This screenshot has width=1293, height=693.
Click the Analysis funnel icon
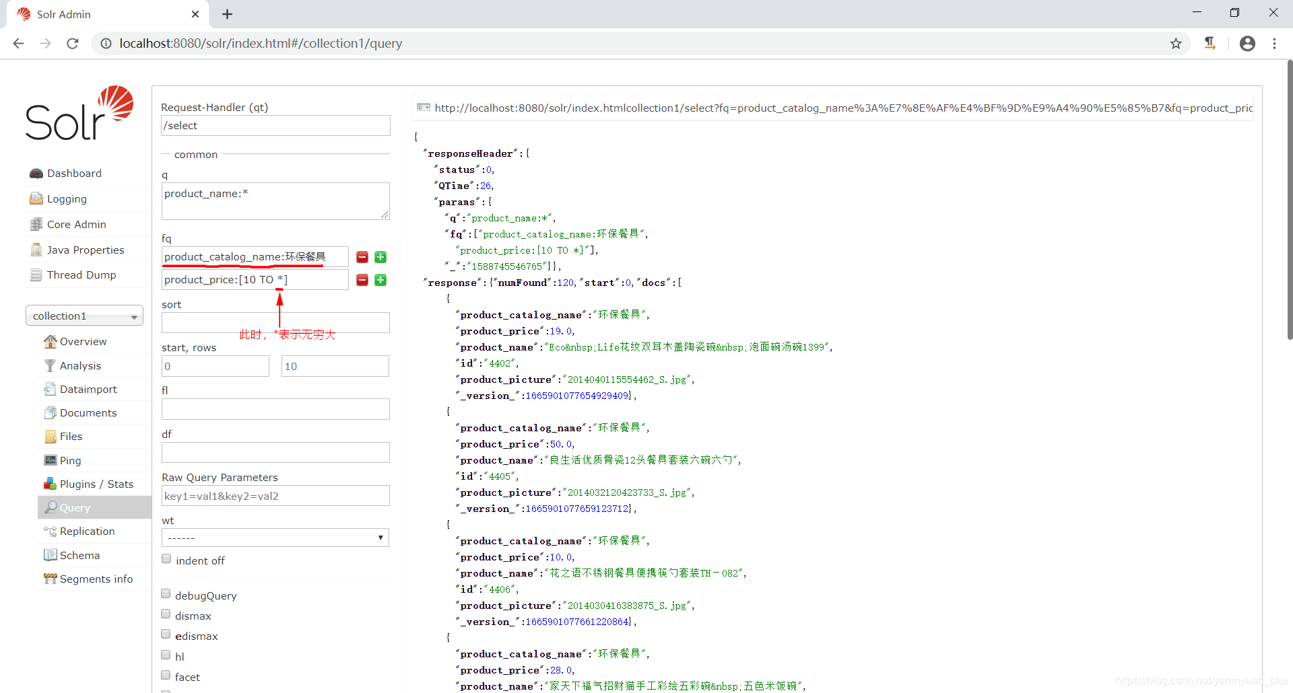(x=50, y=365)
